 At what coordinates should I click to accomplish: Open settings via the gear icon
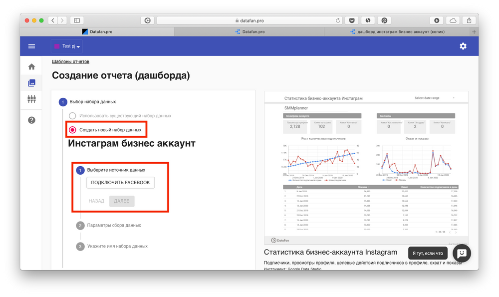[463, 46]
